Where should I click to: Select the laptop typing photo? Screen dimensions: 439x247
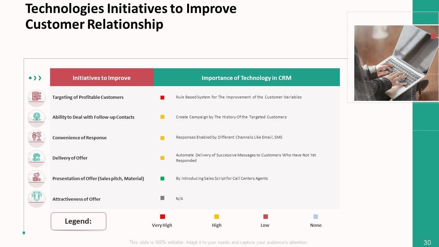[x=396, y=63]
